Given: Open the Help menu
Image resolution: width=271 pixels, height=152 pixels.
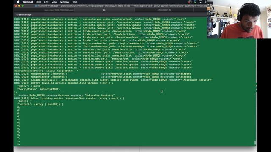Looking at the screenshot, I should coord(75,2).
